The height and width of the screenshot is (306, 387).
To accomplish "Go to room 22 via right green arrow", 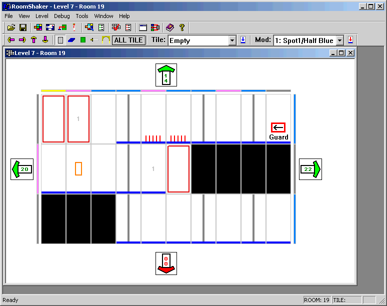I will [310, 169].
